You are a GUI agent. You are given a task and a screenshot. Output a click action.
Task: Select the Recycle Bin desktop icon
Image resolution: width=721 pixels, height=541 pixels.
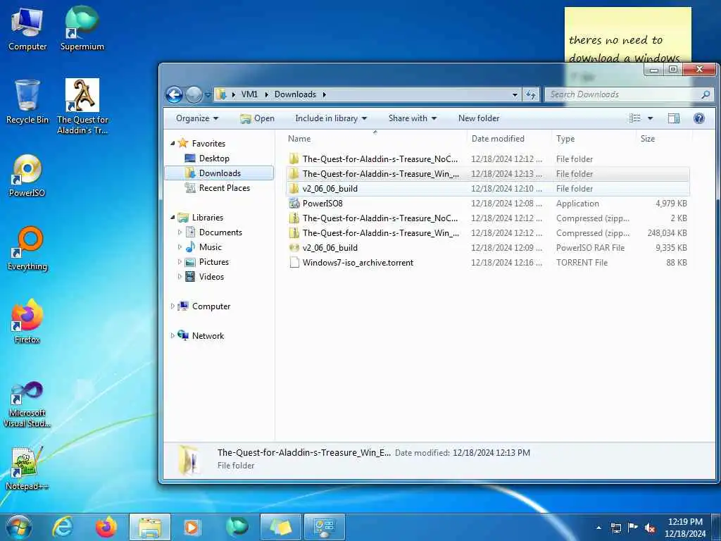click(x=27, y=102)
